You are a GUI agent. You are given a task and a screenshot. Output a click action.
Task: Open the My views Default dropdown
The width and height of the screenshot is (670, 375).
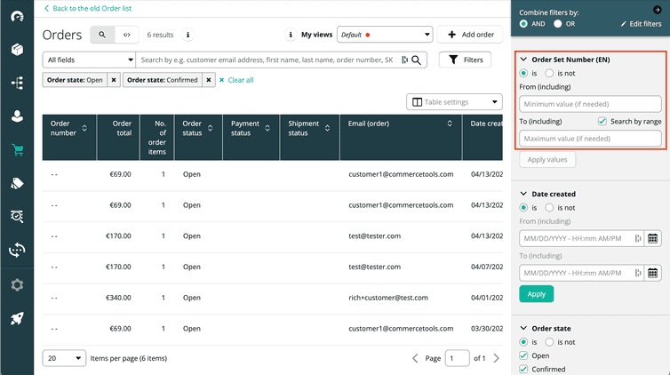click(384, 35)
